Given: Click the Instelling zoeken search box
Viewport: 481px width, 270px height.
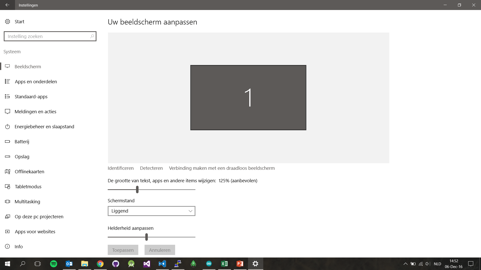Looking at the screenshot, I should pyautogui.click(x=50, y=36).
